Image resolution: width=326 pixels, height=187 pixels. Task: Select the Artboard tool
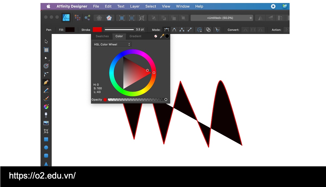pos(46,50)
